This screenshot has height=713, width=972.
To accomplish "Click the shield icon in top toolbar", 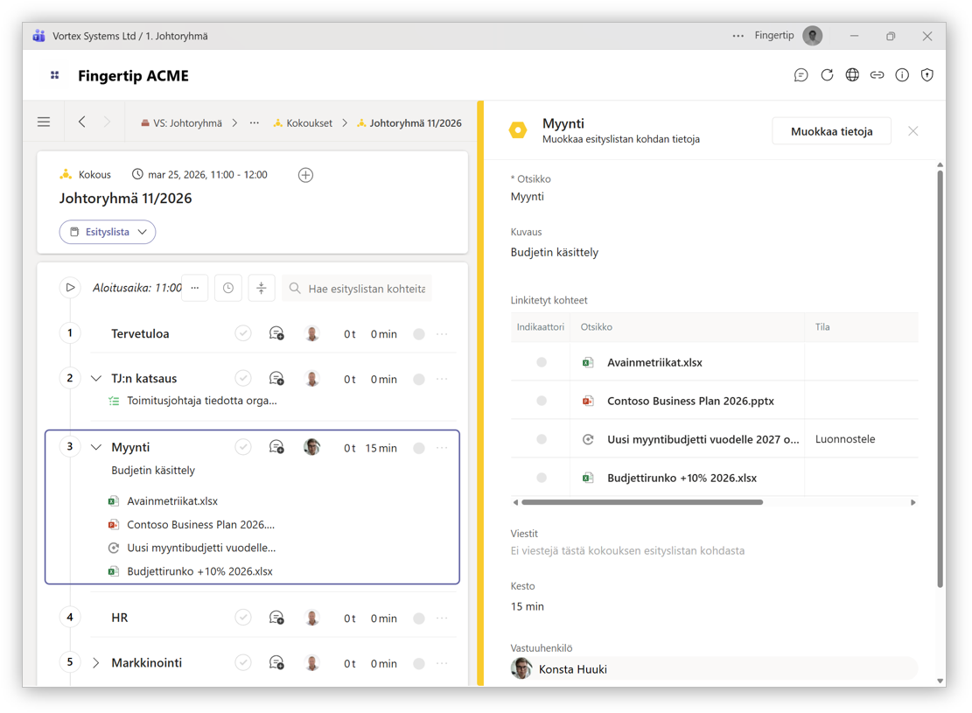I will point(927,75).
